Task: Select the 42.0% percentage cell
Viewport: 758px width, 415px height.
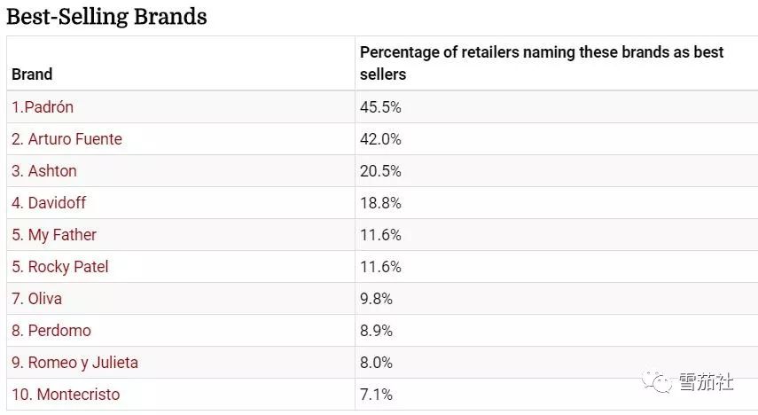Action: (380, 139)
